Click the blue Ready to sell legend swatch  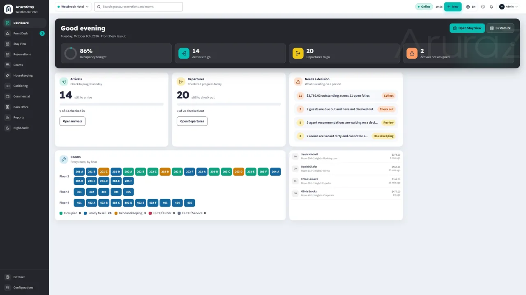click(x=85, y=213)
